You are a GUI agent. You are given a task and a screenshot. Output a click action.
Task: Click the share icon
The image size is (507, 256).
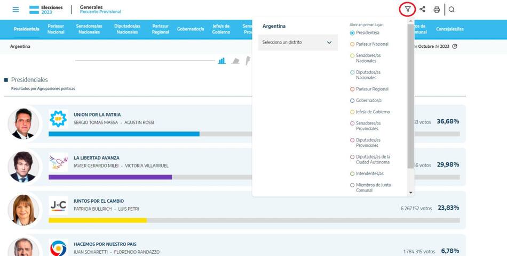[423, 10]
